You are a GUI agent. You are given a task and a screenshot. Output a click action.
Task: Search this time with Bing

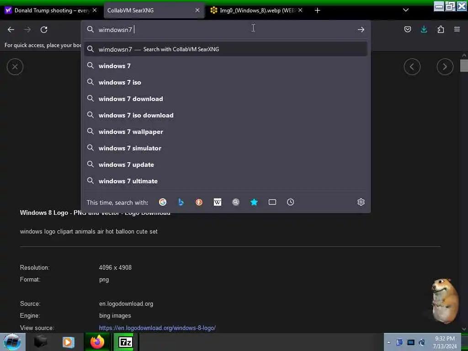coord(181,202)
